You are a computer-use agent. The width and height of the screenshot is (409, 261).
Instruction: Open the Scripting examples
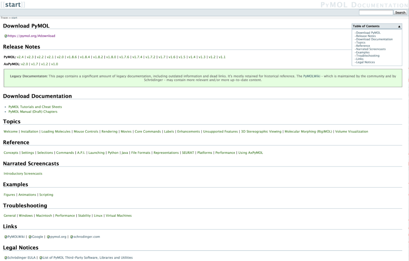46,194
